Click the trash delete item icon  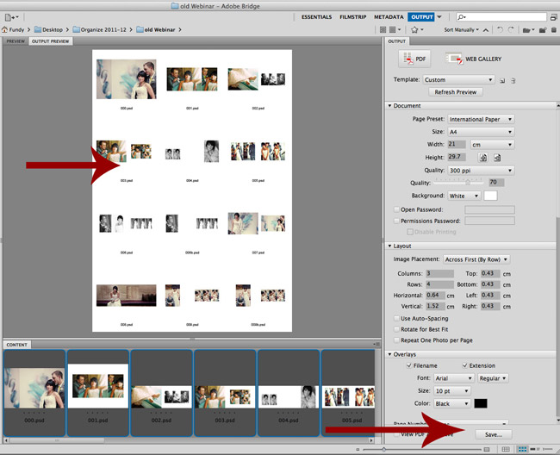[554, 30]
